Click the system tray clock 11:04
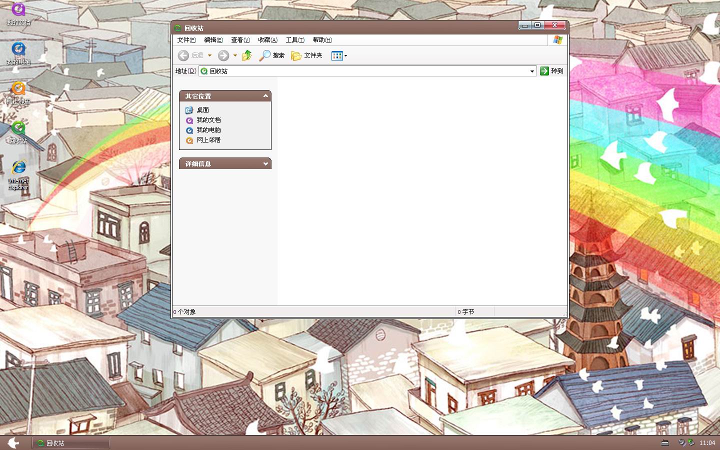 click(707, 443)
